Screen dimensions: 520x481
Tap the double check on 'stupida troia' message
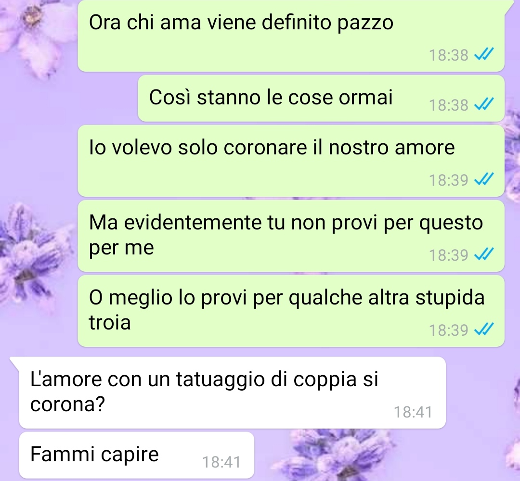[484, 329]
